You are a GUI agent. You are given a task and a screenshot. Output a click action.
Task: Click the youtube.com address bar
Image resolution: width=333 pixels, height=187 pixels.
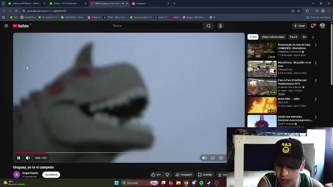pyautogui.click(x=156, y=11)
